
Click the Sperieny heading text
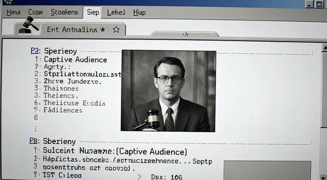[x=60, y=51]
